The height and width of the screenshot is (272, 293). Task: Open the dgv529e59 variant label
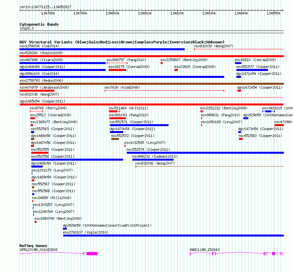point(268,115)
